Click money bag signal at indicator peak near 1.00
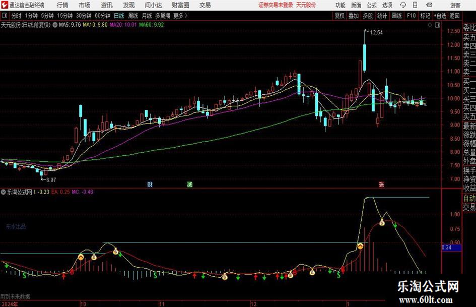Image resolution: width=476 pixels, height=307 pixels. [382, 222]
